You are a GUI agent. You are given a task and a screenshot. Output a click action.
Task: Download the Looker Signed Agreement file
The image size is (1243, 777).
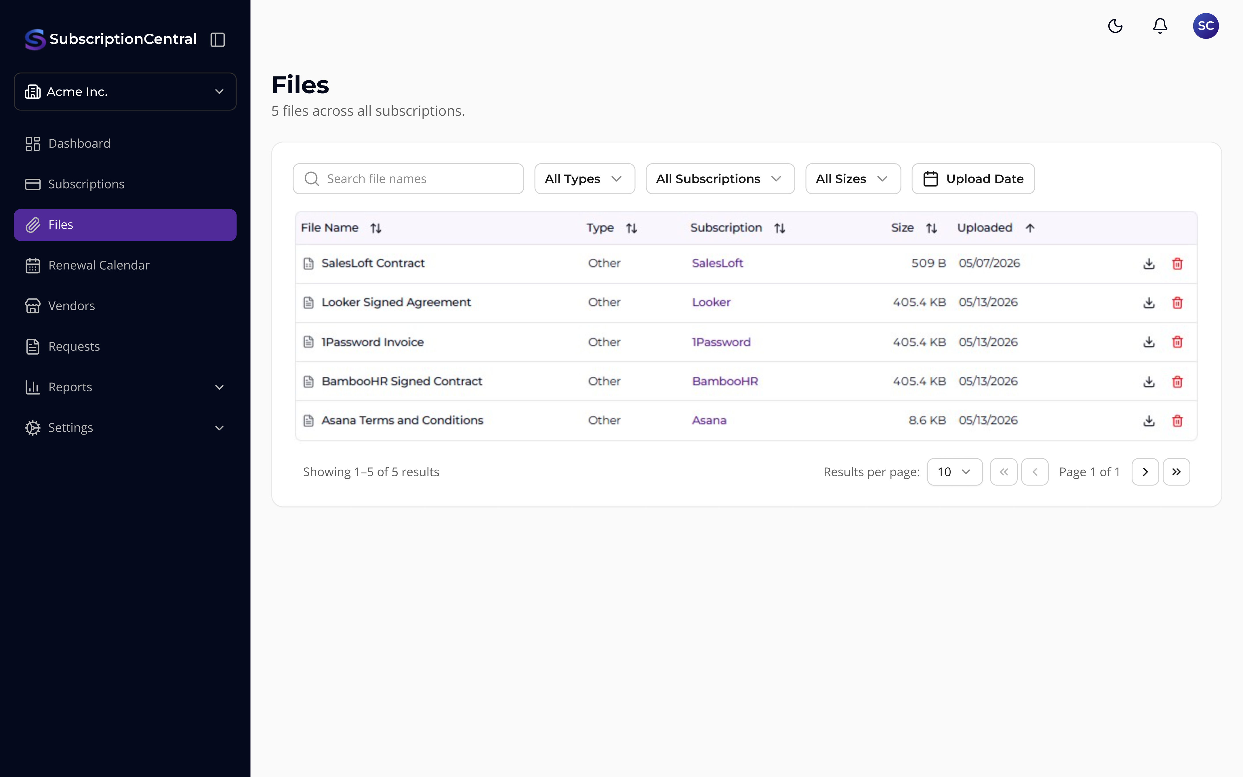pyautogui.click(x=1149, y=303)
